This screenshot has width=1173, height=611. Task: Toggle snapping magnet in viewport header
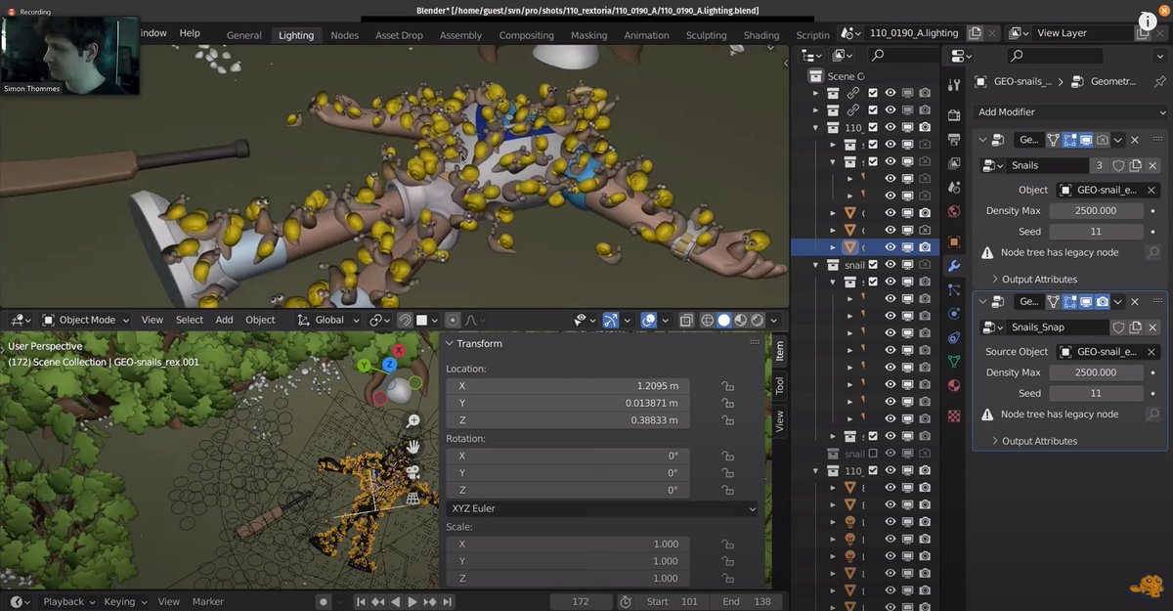[405, 320]
